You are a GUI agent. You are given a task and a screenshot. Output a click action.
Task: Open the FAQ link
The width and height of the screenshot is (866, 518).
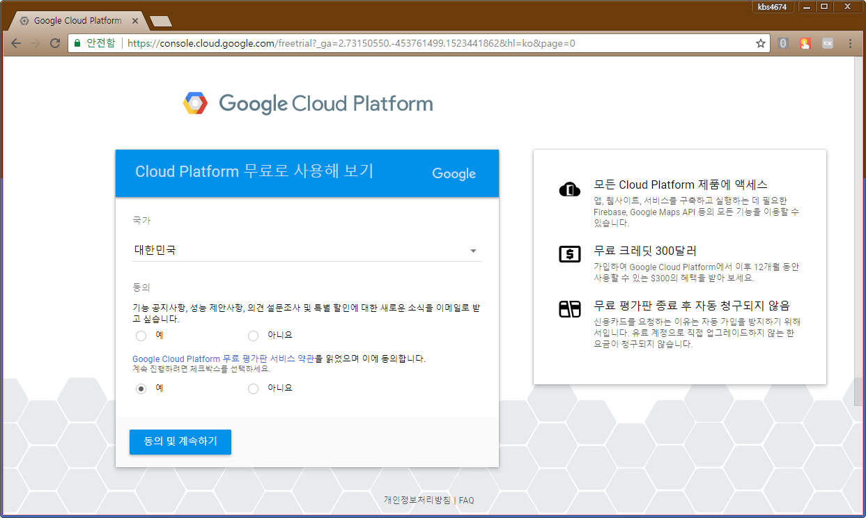(466, 500)
